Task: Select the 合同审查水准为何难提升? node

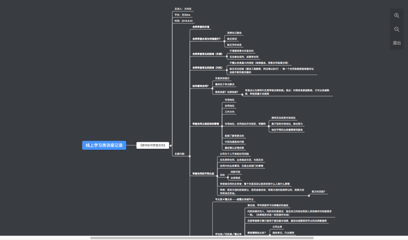Action: 206,39
